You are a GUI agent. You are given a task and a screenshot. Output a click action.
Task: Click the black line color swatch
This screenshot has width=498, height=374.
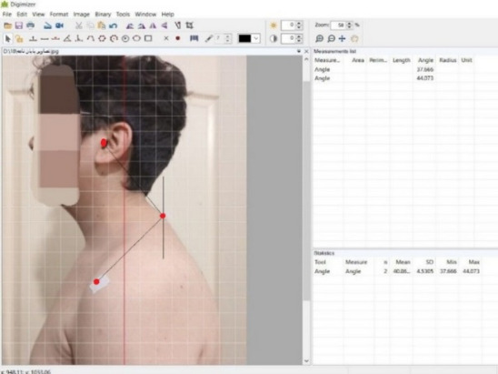point(244,39)
